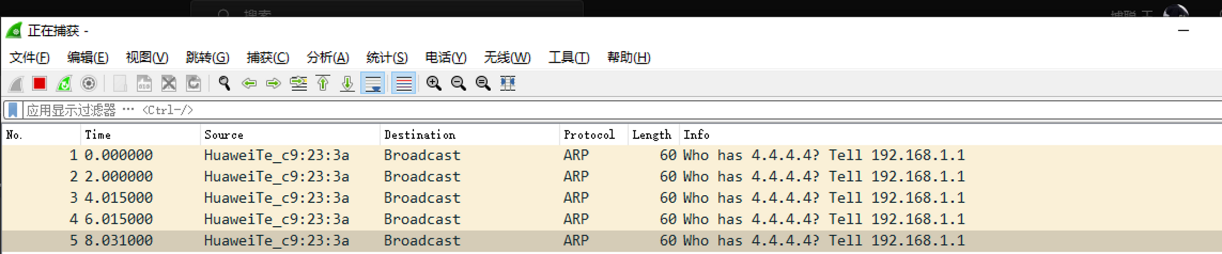Open the find packet magnifier tool

coord(225,84)
